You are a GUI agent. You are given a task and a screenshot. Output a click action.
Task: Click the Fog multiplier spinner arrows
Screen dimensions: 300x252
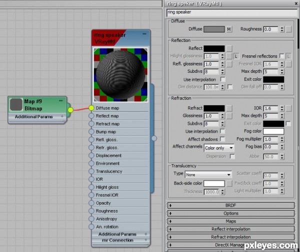point(282,139)
